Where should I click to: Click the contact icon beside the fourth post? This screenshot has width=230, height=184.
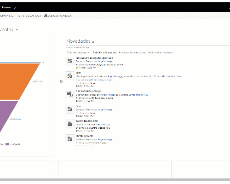click(x=70, y=109)
